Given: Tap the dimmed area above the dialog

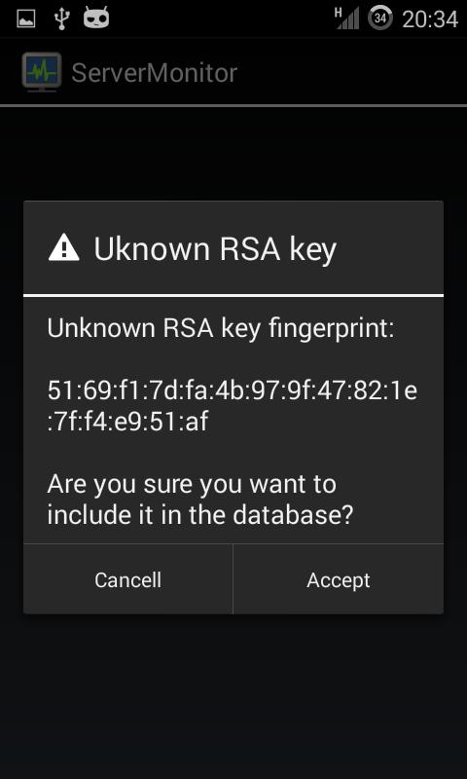Looking at the screenshot, I should [x=233, y=153].
